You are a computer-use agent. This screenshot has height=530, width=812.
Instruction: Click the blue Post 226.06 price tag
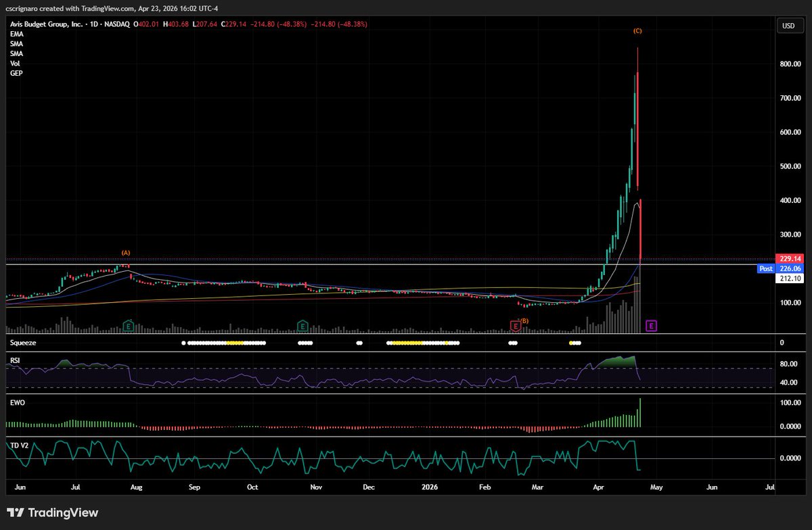pyautogui.click(x=781, y=268)
